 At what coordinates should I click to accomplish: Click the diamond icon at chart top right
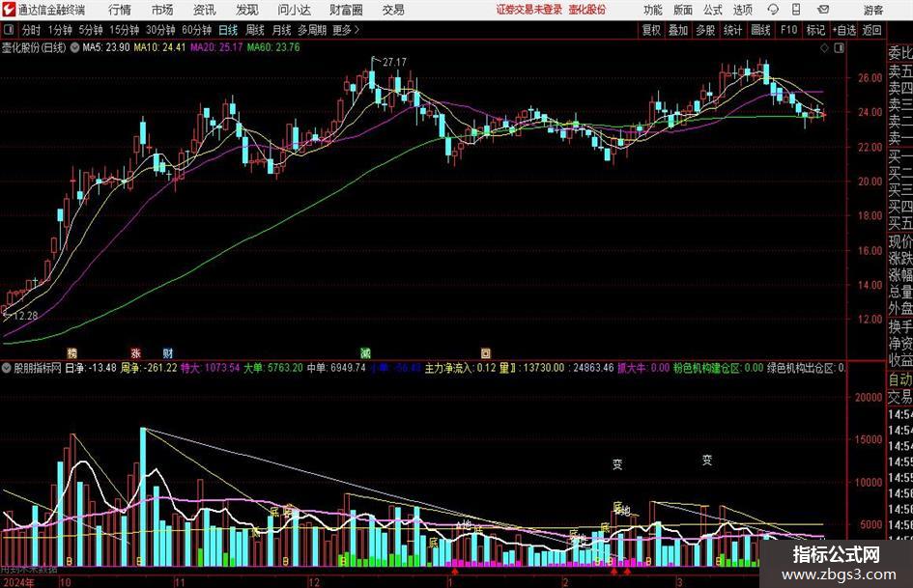(x=824, y=48)
